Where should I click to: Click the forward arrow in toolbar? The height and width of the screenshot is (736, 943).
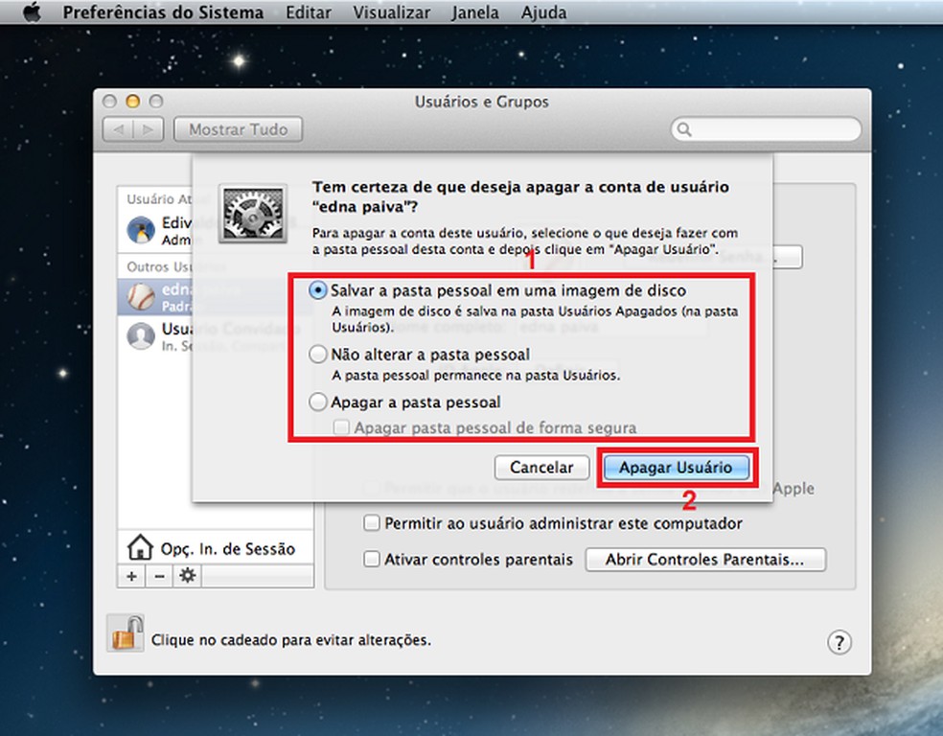pos(149,129)
